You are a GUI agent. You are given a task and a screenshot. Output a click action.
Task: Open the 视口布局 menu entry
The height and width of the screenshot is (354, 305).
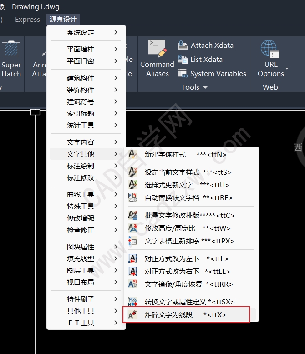(x=86, y=282)
